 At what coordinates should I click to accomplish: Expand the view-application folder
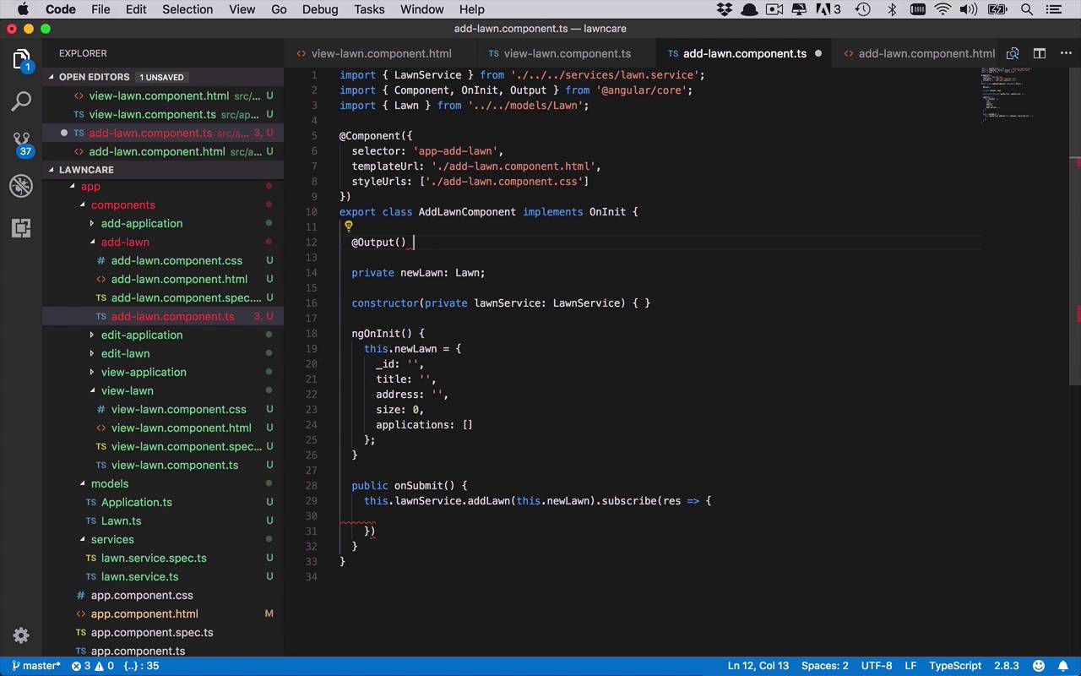(144, 372)
